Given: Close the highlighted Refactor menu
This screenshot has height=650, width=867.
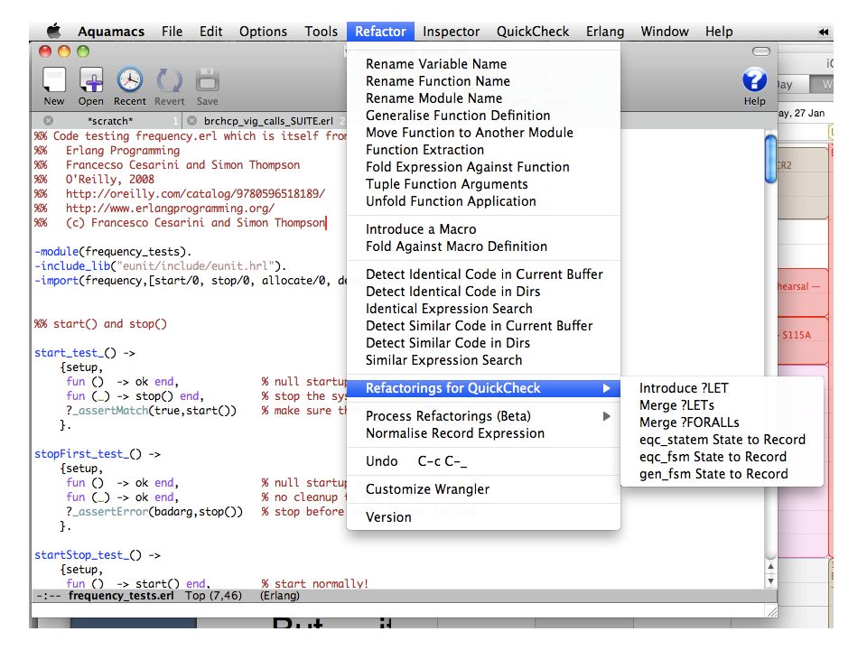Looking at the screenshot, I should click(380, 32).
